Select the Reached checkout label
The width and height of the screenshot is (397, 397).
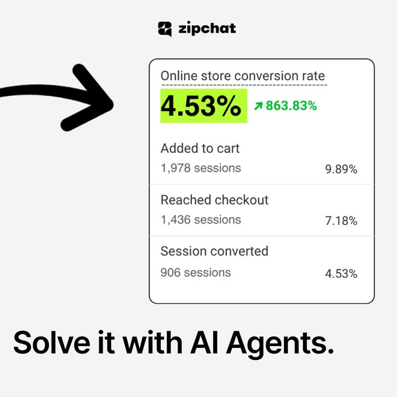214,200
